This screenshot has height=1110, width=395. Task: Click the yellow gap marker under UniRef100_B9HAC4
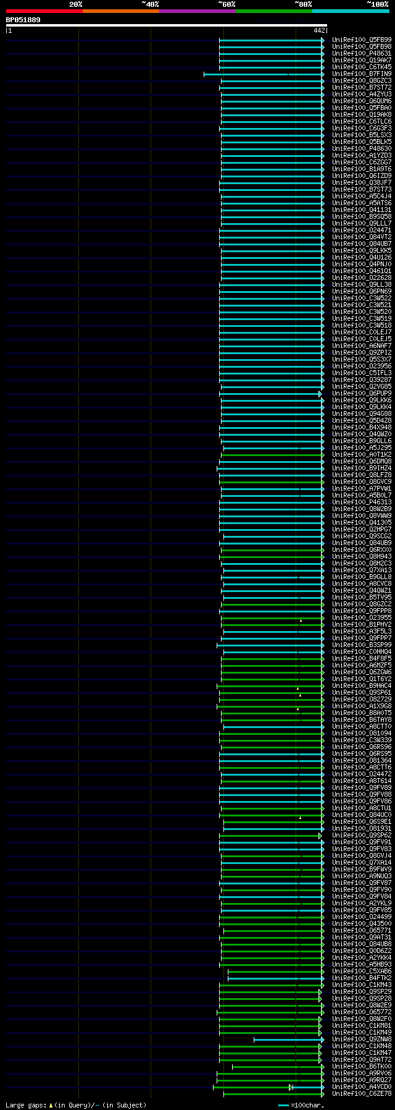(297, 688)
